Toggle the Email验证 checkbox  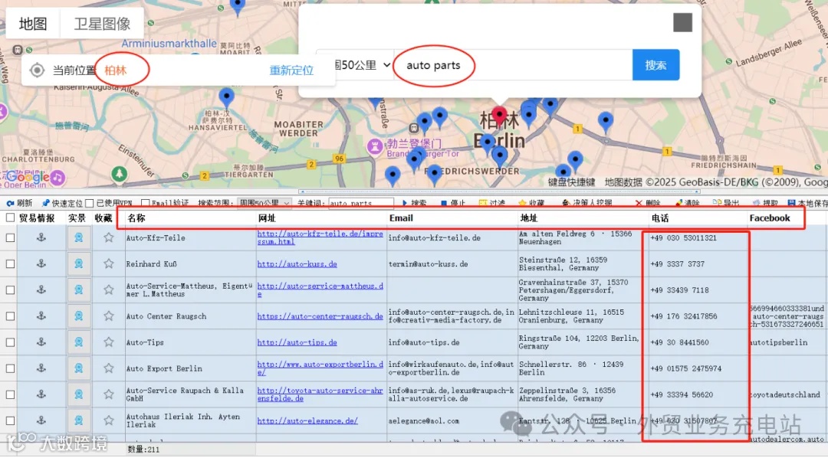pyautogui.click(x=145, y=203)
